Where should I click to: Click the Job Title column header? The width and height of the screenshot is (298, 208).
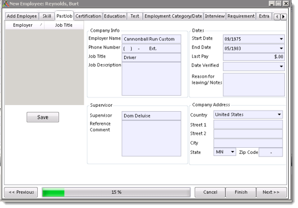[x=64, y=25]
